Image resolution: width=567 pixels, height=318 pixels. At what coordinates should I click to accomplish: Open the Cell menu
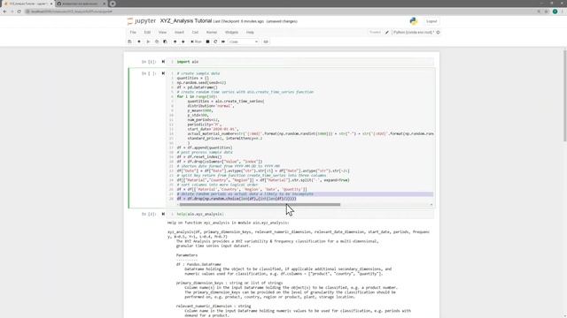click(195, 33)
